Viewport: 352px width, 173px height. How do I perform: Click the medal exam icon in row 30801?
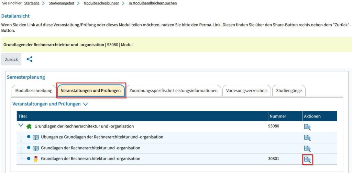click(36, 159)
